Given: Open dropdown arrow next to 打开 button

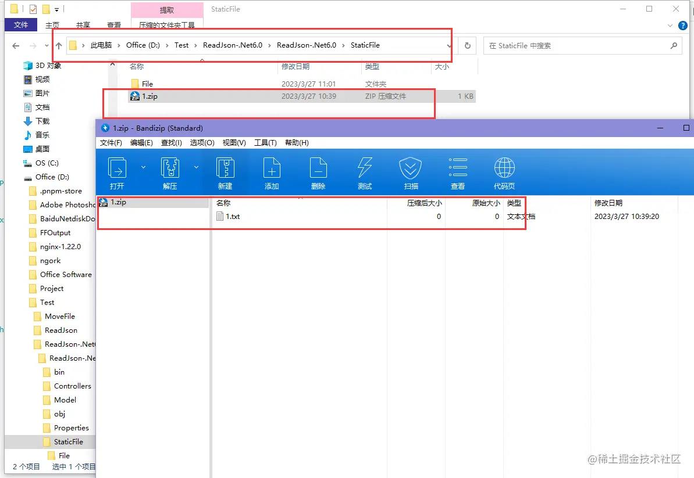Looking at the screenshot, I should (x=143, y=167).
